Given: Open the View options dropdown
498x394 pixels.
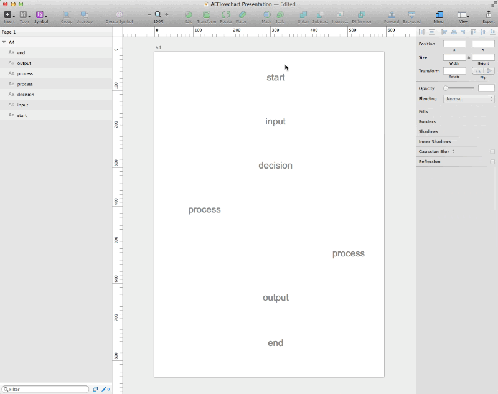Looking at the screenshot, I should (x=463, y=15).
